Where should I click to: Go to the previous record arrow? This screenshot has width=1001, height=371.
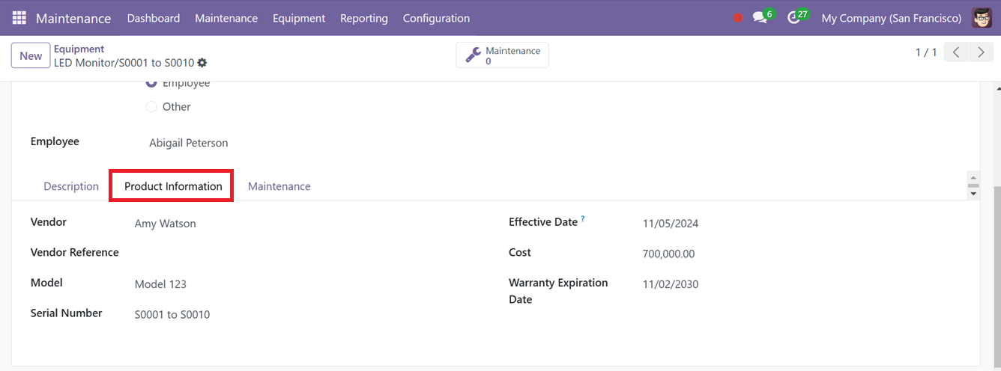(x=956, y=52)
